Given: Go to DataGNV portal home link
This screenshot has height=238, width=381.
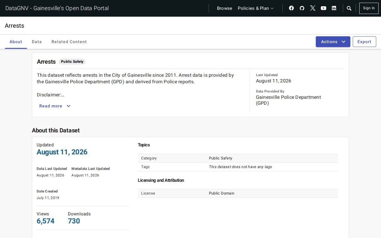Looking at the screenshot, I should (57, 8).
